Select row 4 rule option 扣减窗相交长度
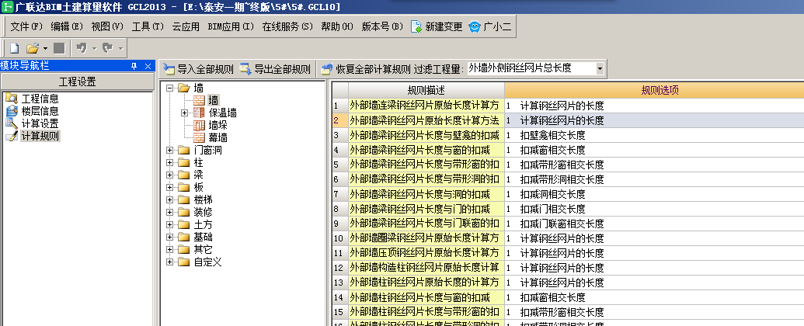Image resolution: width=804 pixels, height=326 pixels. tap(654, 150)
